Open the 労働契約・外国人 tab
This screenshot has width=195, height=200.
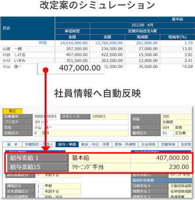(x=39, y=144)
